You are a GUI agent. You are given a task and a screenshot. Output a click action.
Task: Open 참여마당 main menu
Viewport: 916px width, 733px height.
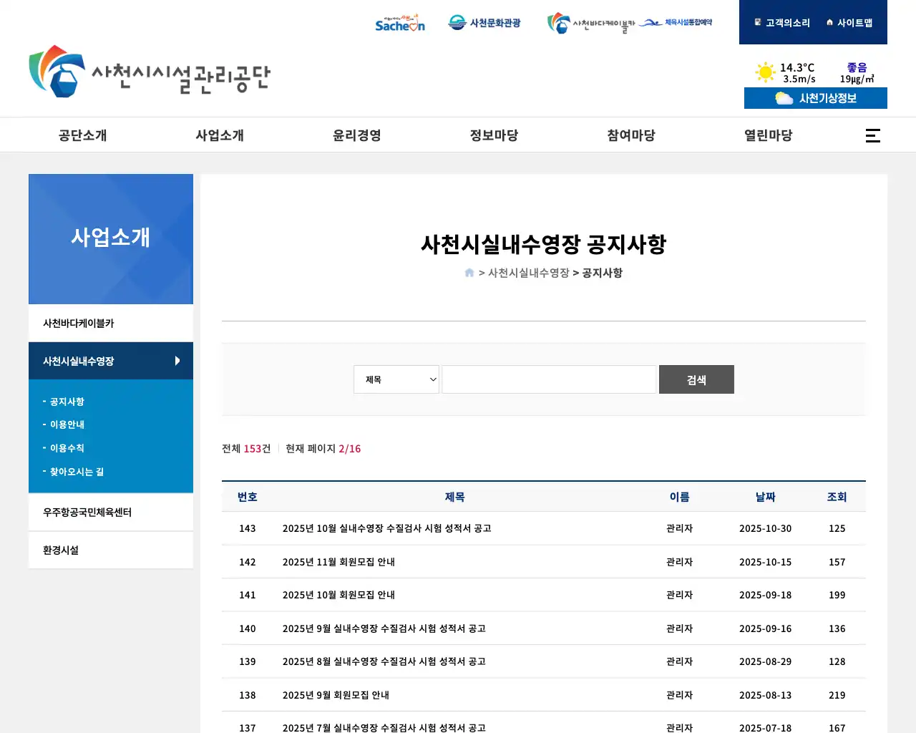[631, 135]
